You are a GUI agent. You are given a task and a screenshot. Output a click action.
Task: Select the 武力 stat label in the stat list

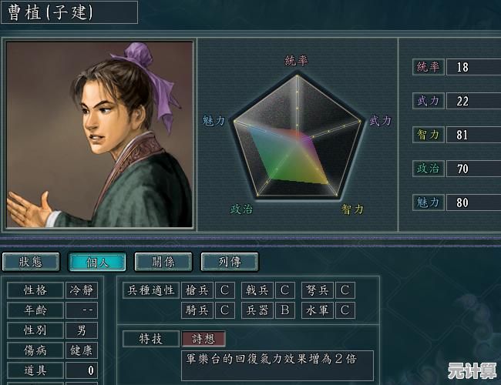428,101
